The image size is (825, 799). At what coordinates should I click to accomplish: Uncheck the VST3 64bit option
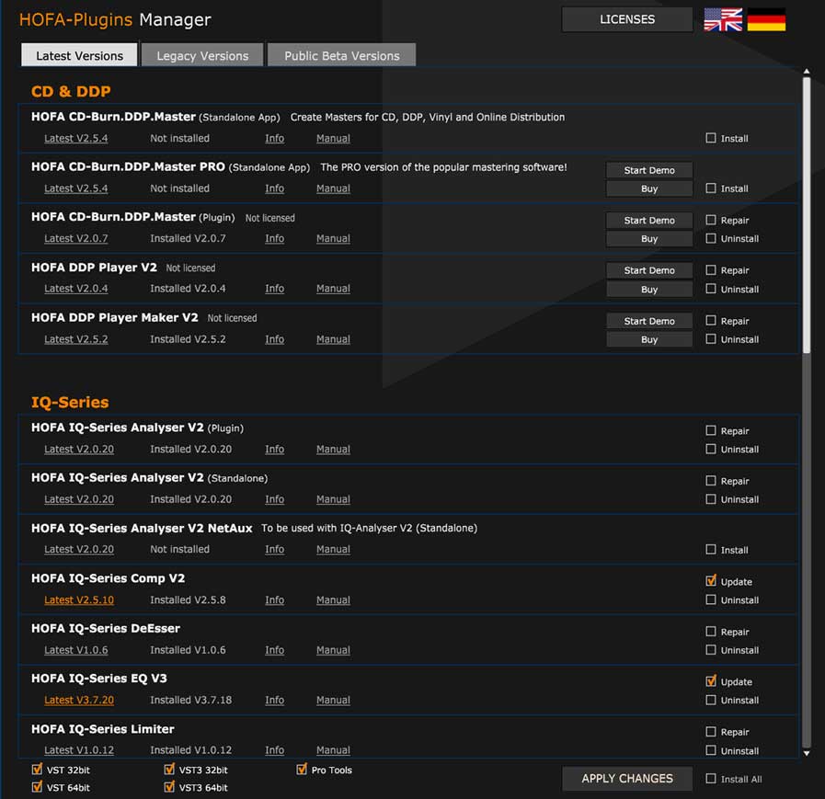(169, 787)
